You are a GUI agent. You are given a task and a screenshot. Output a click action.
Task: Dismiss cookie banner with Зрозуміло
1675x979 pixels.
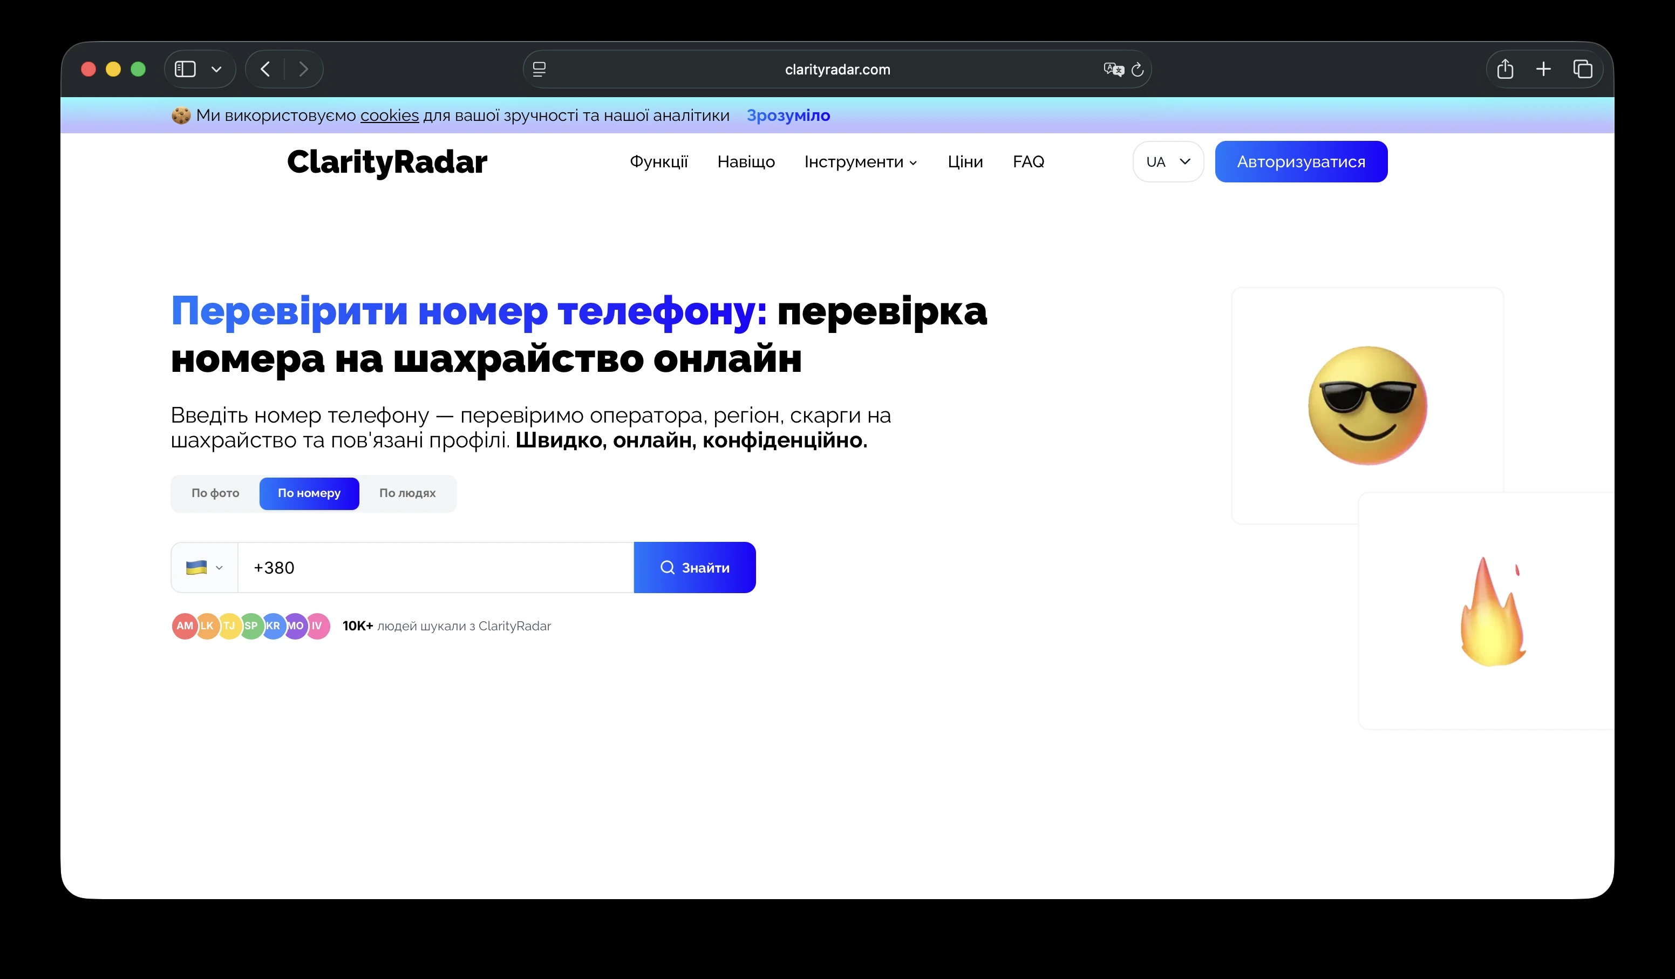[x=788, y=115]
